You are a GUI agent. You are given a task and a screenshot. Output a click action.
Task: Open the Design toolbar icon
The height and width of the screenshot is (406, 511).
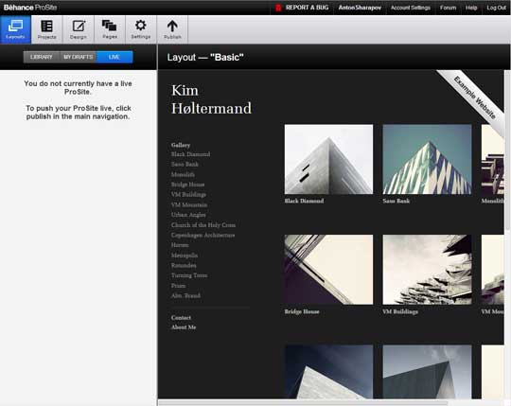[x=79, y=29]
